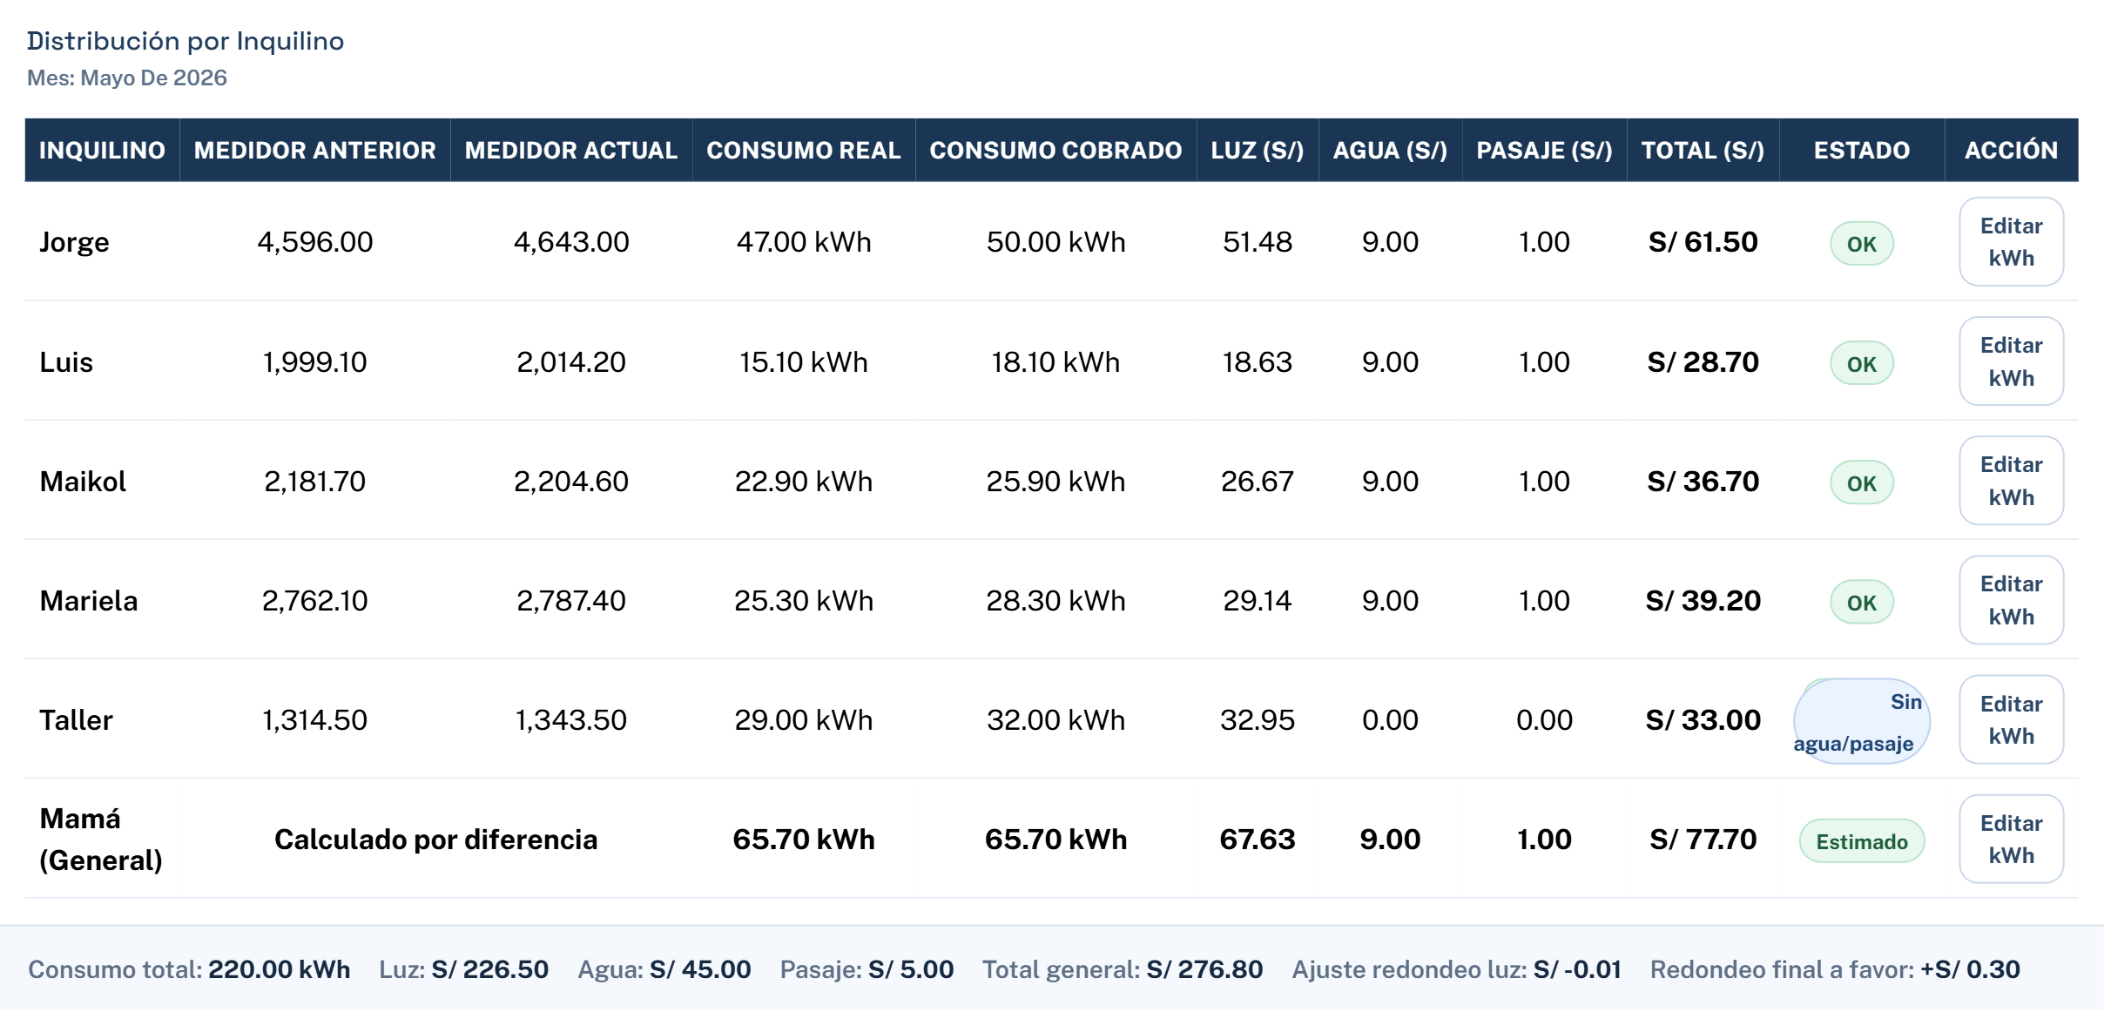Select Jorge's total S/ 61.50 cell

1703,242
